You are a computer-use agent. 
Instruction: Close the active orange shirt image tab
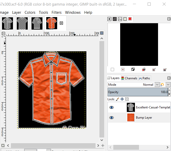61,23
